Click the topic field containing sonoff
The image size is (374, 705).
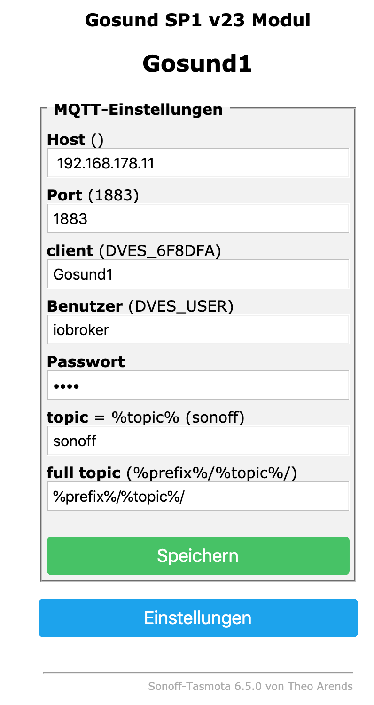[x=198, y=441]
